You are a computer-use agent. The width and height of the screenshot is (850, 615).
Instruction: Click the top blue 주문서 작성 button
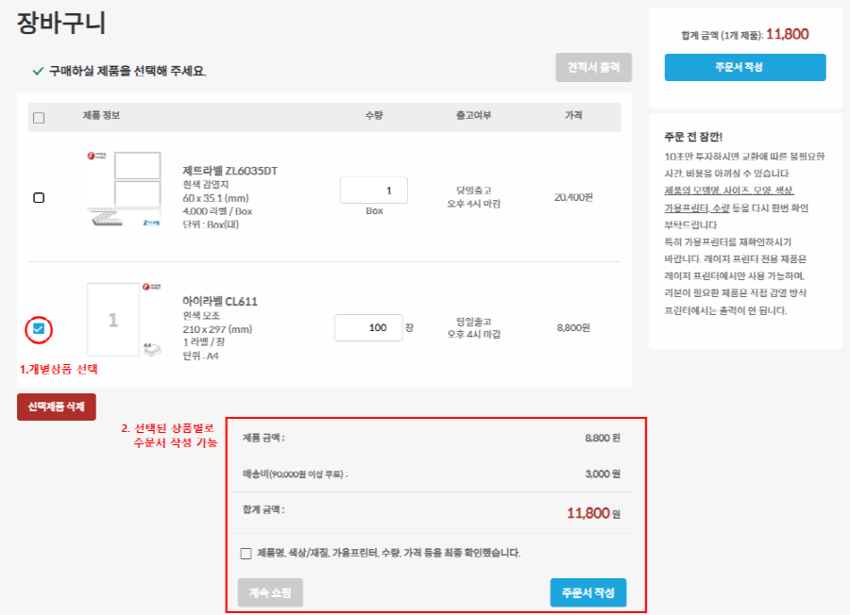point(745,67)
